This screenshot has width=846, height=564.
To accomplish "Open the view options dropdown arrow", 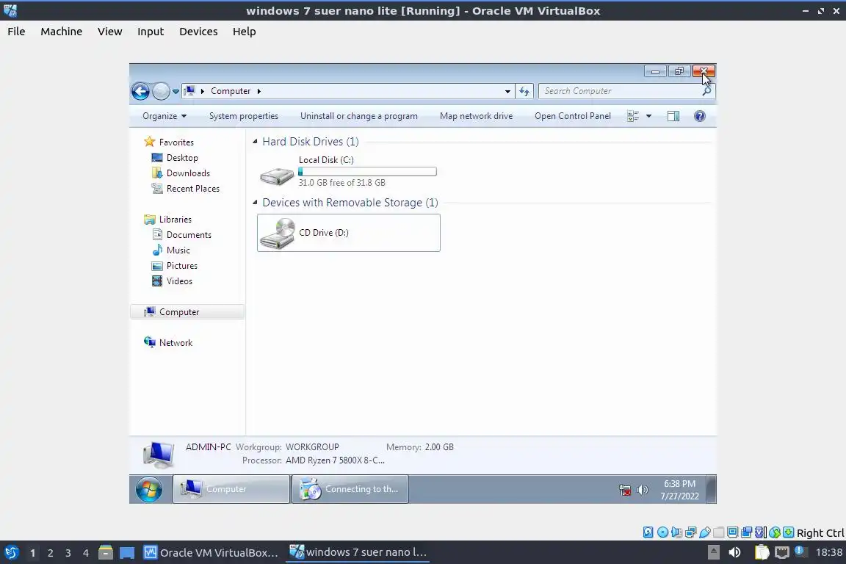I will [x=649, y=116].
